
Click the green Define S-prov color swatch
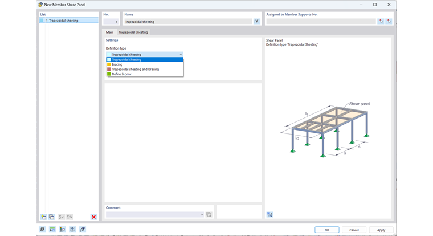[x=109, y=74]
